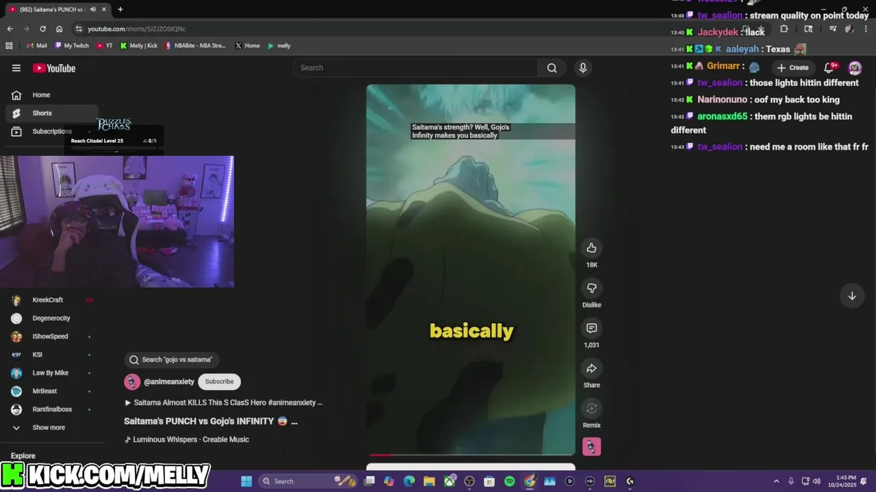
Task: Click the short video to pause
Action: 471,270
